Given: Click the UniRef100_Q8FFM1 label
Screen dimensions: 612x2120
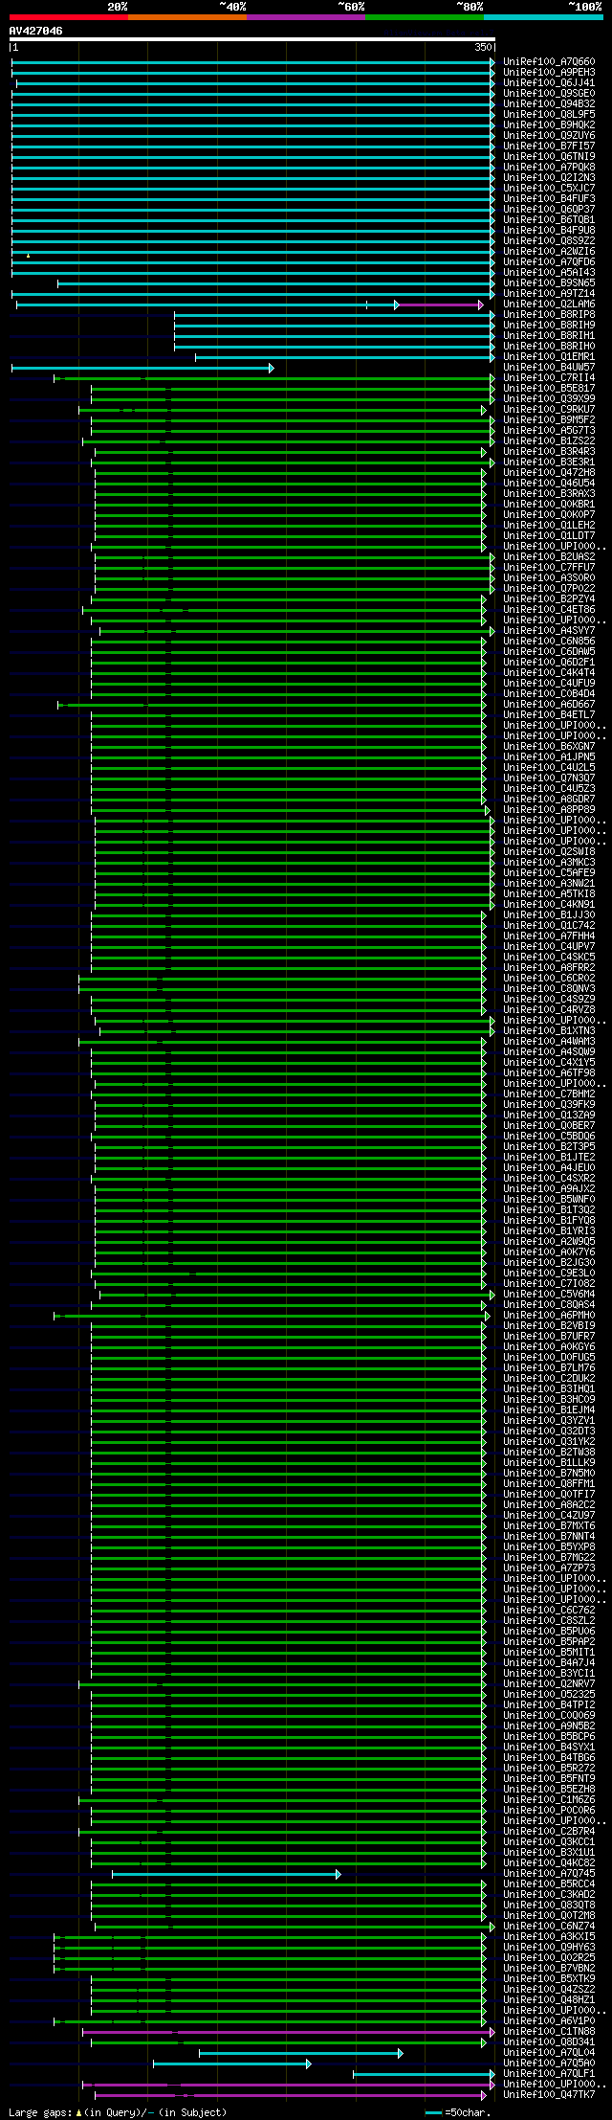Looking at the screenshot, I should tap(549, 1484).
